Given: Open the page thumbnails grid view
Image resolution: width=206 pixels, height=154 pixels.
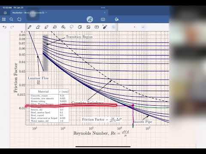Looking at the screenshot, I should (4, 19).
